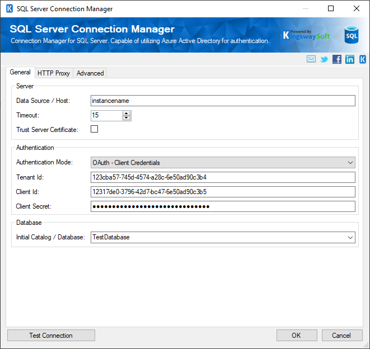Click the KingswaySoft K icon in the social row
This screenshot has height=349, width=370.
tap(363, 59)
